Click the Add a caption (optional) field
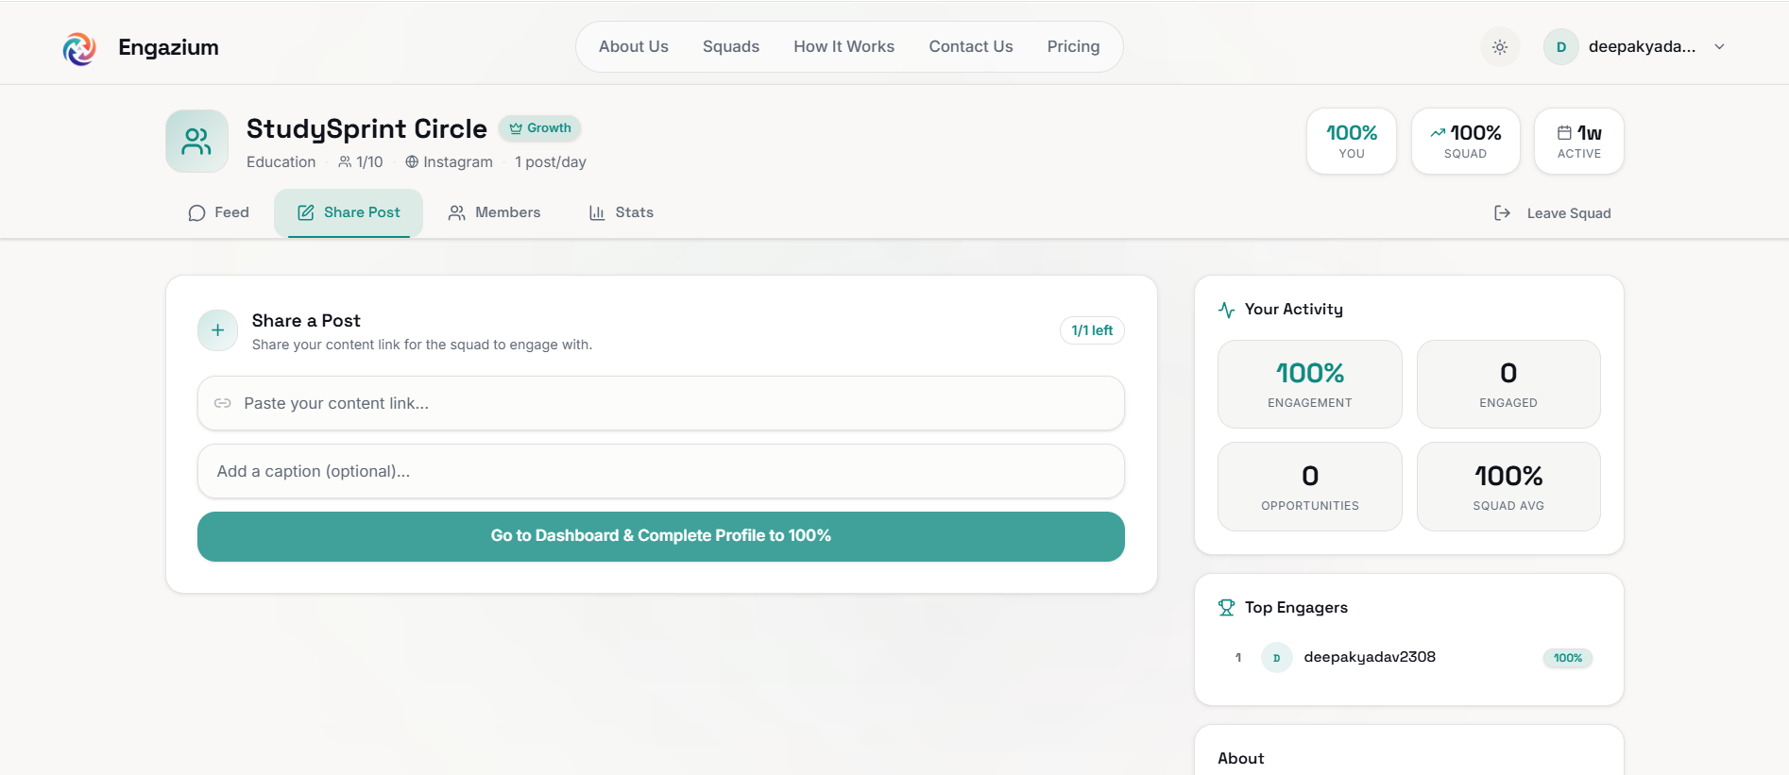The width and height of the screenshot is (1789, 775). [661, 471]
